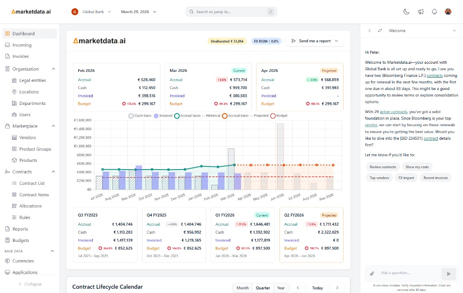
Task: Open Contract Items page
Action: 34,194
